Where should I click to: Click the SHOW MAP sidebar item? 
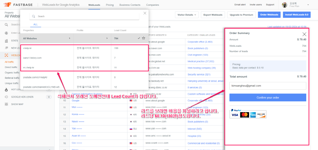17,104
